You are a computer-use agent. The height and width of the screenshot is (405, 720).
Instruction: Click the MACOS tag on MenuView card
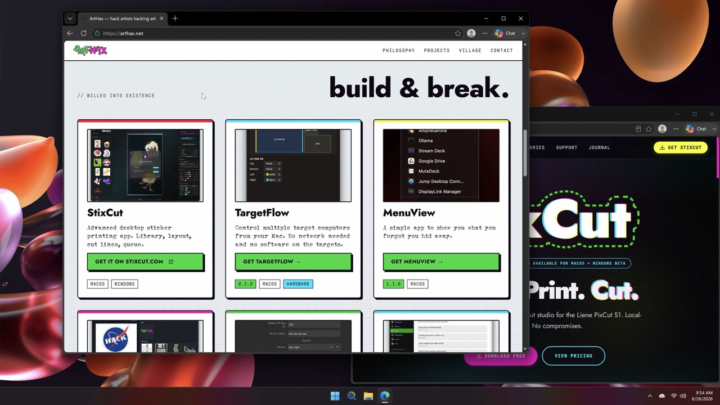[417, 284]
